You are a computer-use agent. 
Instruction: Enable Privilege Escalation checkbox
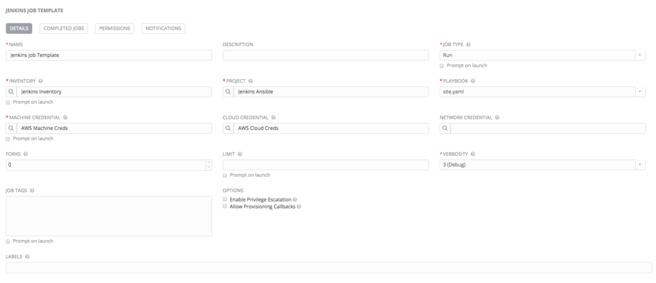click(x=225, y=200)
